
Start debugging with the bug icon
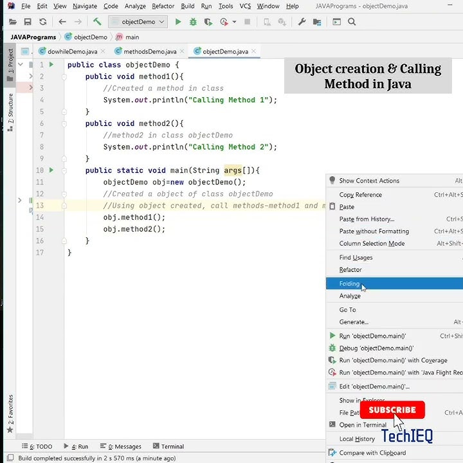(x=193, y=22)
